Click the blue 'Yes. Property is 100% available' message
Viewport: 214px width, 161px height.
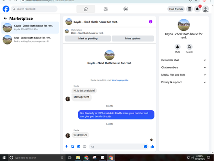pos(116,115)
